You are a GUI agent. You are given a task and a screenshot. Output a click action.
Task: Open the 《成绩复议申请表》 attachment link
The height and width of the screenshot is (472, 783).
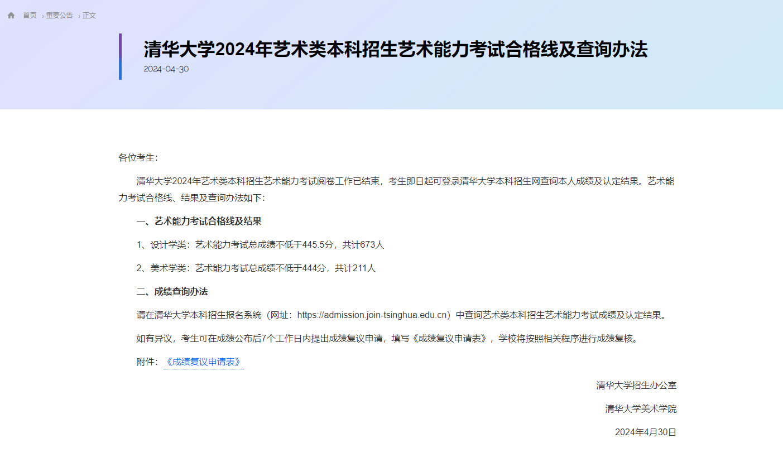[204, 362]
